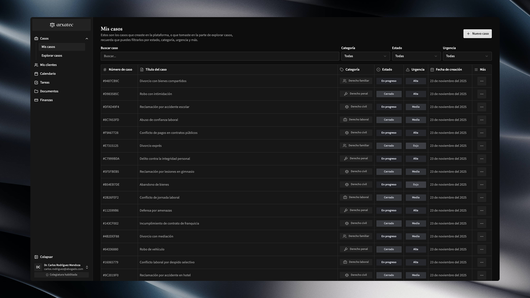The height and width of the screenshot is (298, 530).
Task: Open more options for Divorcio con bienes compartidos
Action: click(x=481, y=81)
